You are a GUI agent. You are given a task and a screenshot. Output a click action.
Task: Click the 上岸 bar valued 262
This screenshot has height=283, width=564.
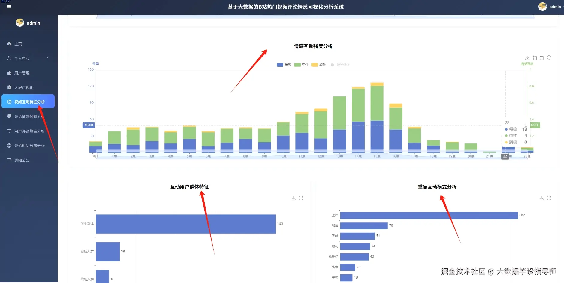429,215
